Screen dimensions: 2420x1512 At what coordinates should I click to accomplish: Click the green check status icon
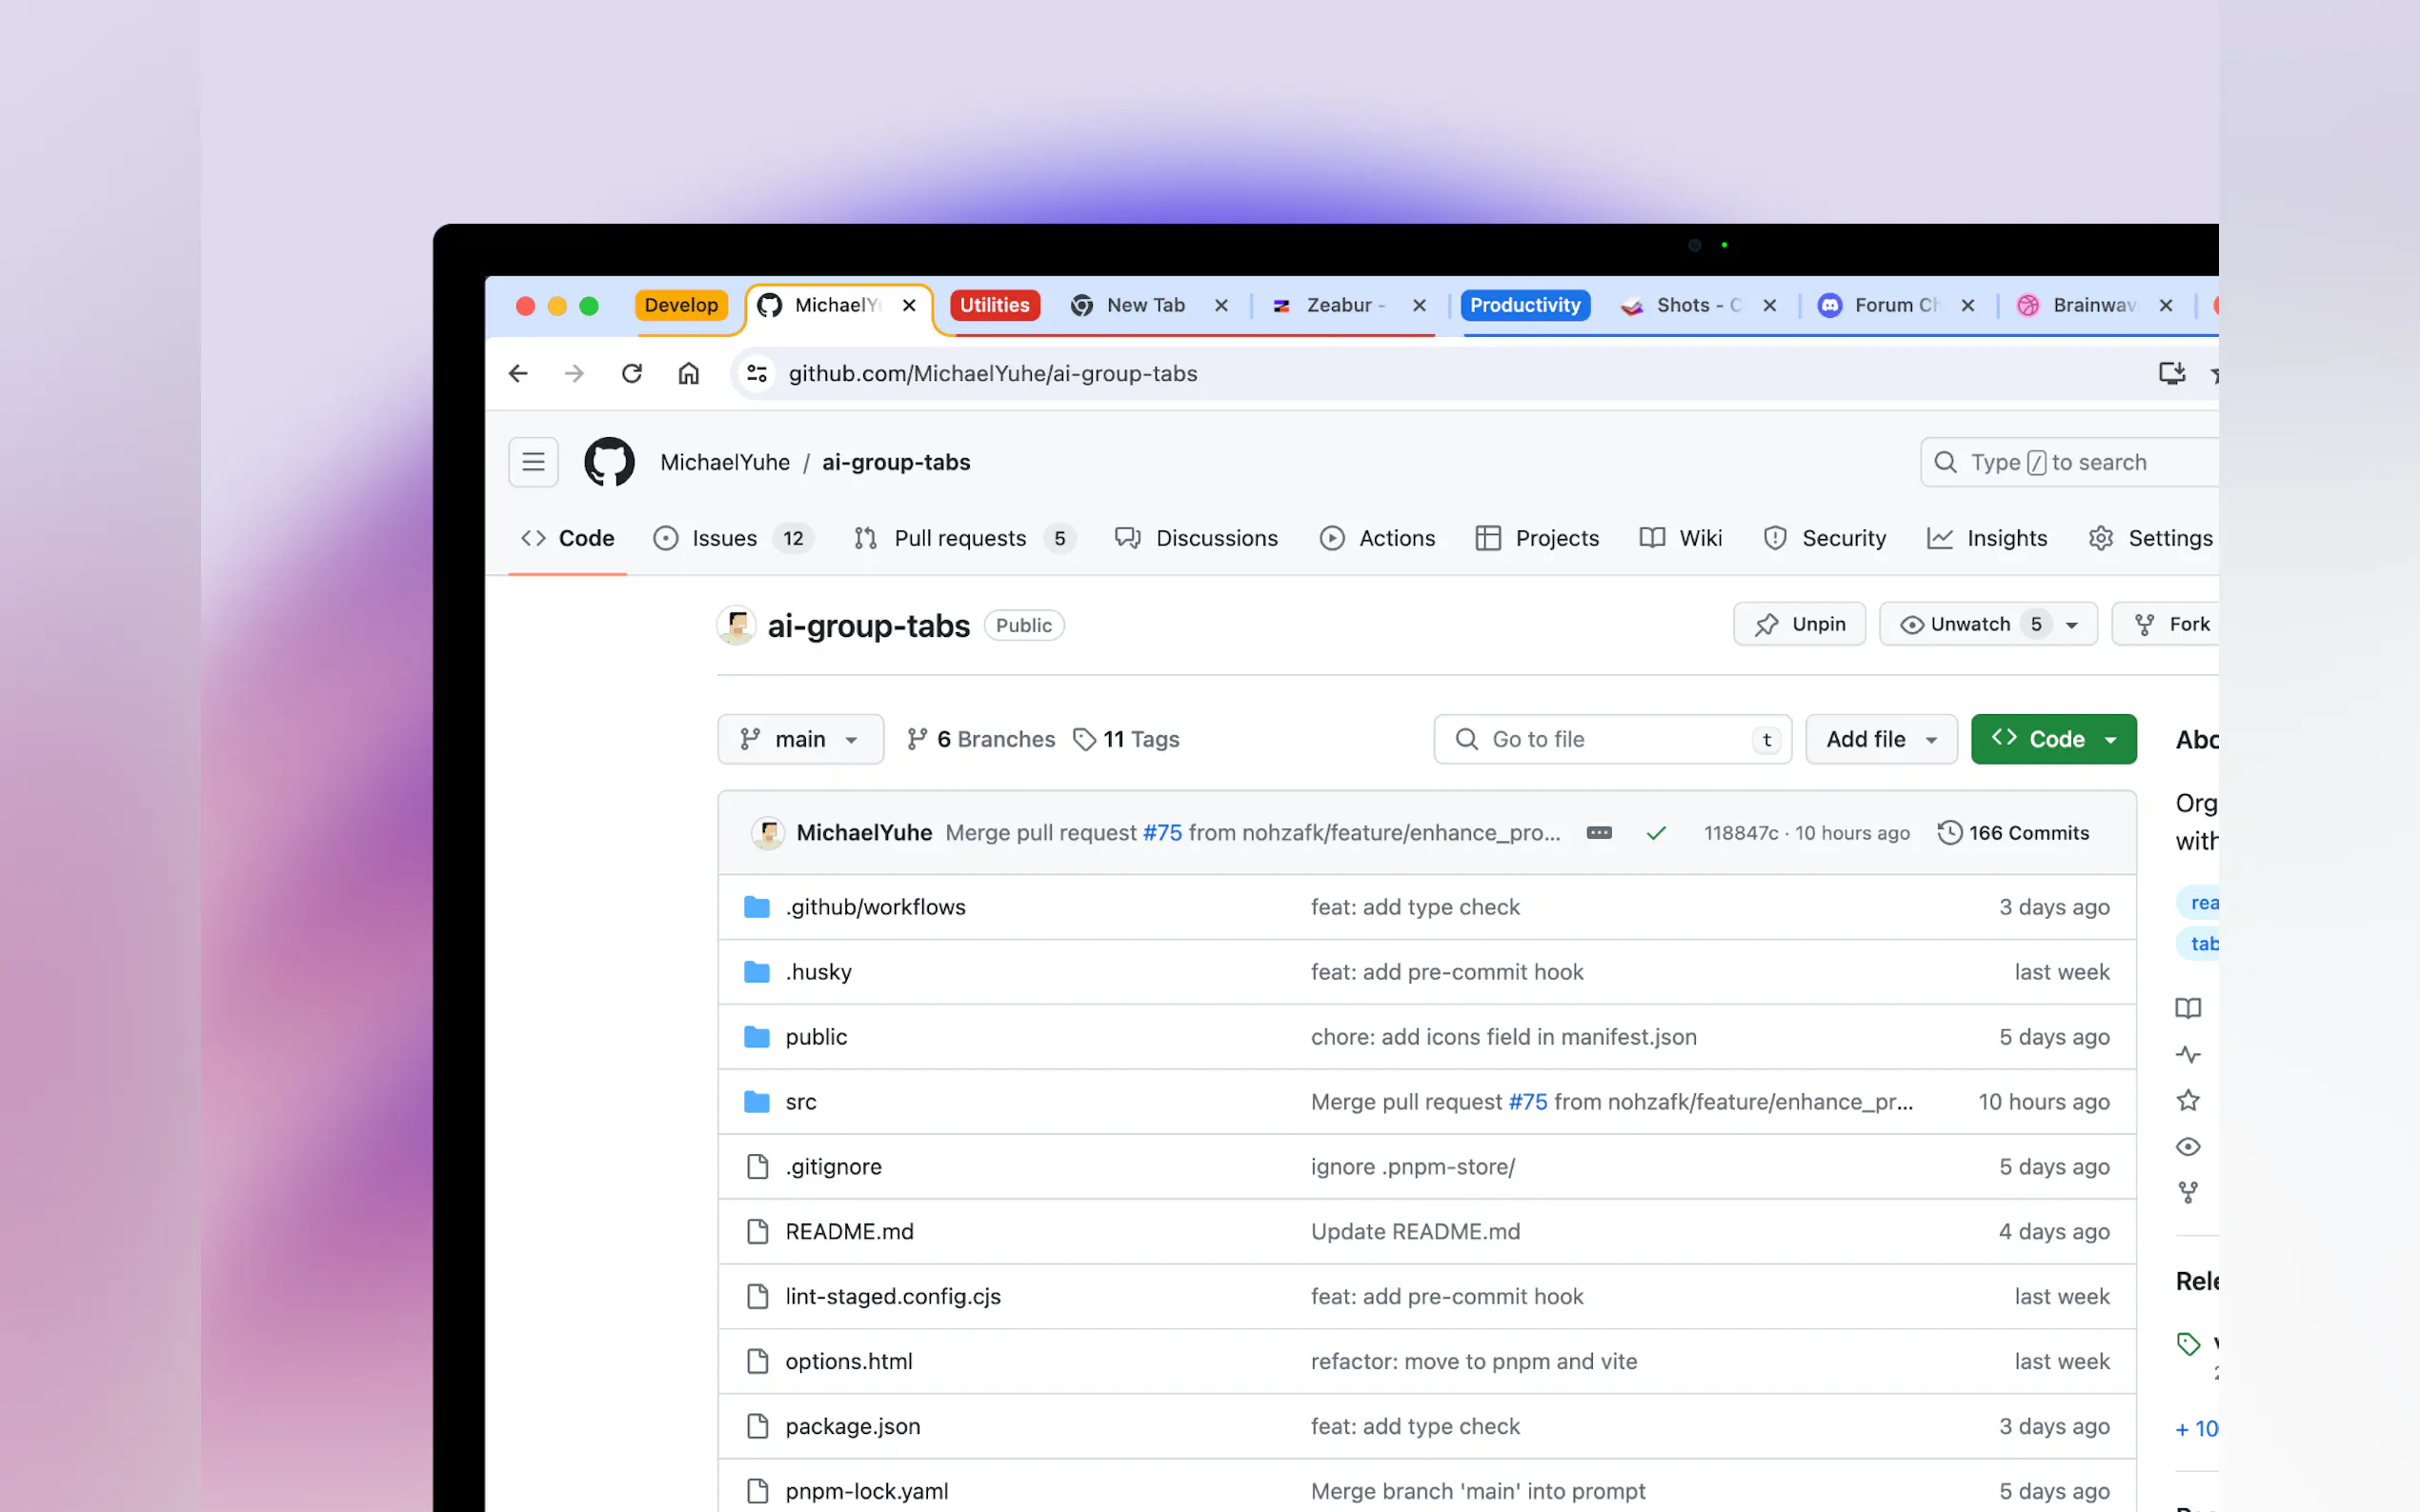tap(1657, 833)
